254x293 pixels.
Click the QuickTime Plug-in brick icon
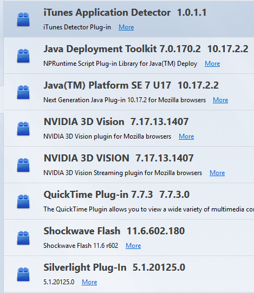pyautogui.click(x=23, y=202)
